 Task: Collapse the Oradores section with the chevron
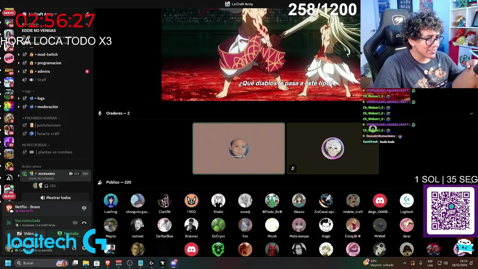tap(471, 113)
